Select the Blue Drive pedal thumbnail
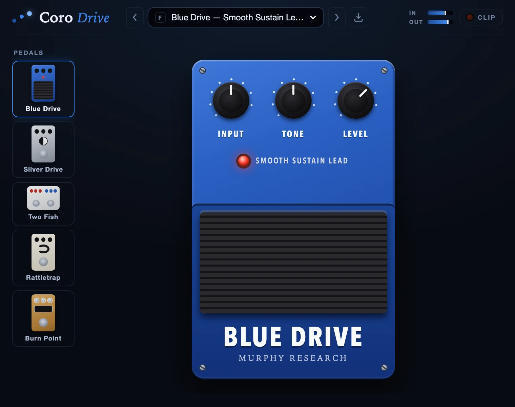 (43, 89)
